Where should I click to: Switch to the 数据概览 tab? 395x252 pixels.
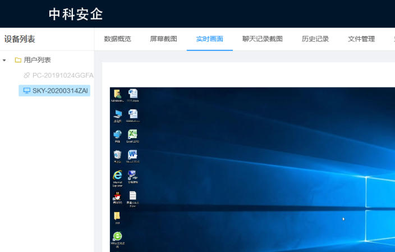pyautogui.click(x=117, y=39)
